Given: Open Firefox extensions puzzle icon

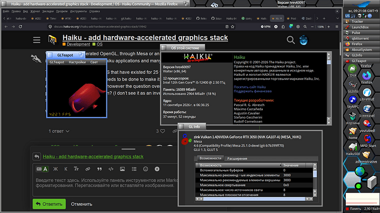Looking at the screenshot, I should click(x=283, y=26).
